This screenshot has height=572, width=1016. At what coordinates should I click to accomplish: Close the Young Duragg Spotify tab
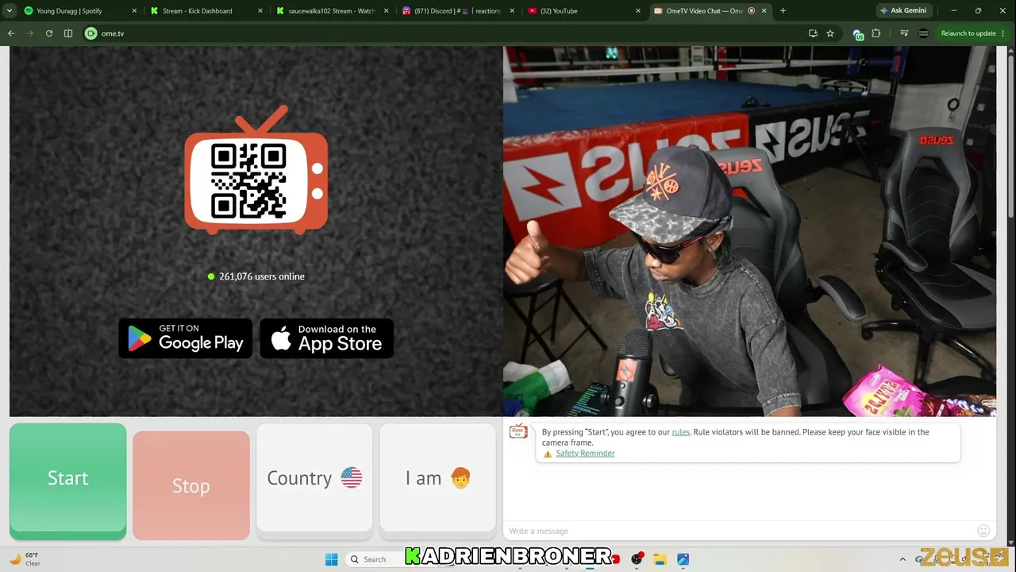coord(134,11)
